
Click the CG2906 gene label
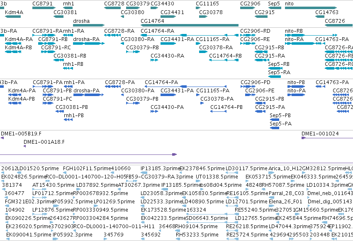[250, 4]
